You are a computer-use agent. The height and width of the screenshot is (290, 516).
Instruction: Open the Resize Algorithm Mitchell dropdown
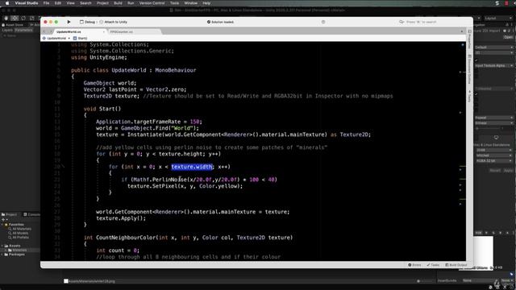tap(494, 155)
